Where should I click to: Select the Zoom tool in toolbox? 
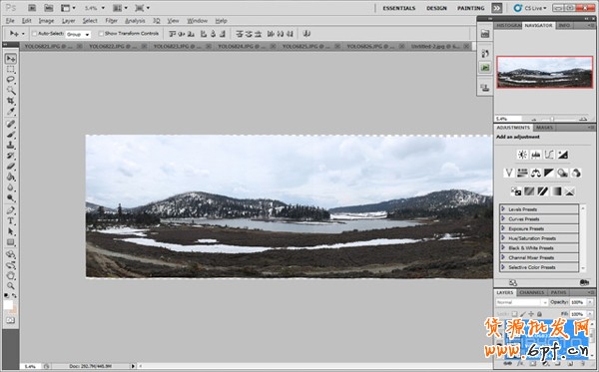coord(10,286)
